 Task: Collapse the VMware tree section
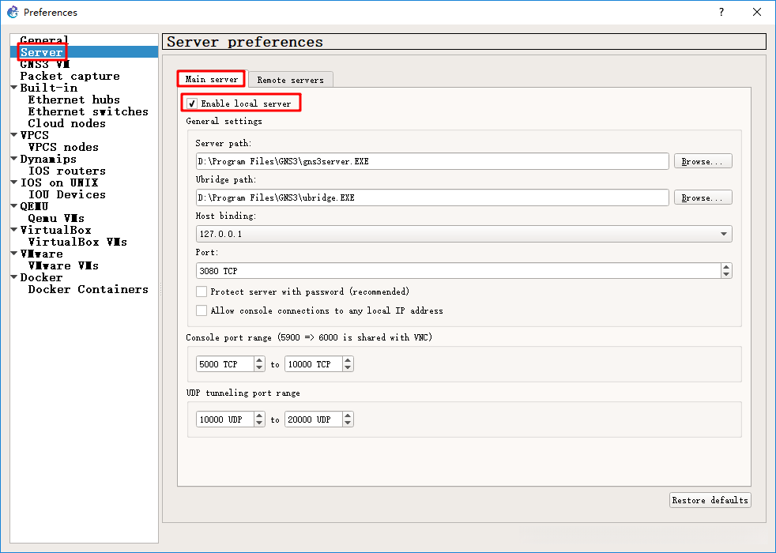click(14, 254)
